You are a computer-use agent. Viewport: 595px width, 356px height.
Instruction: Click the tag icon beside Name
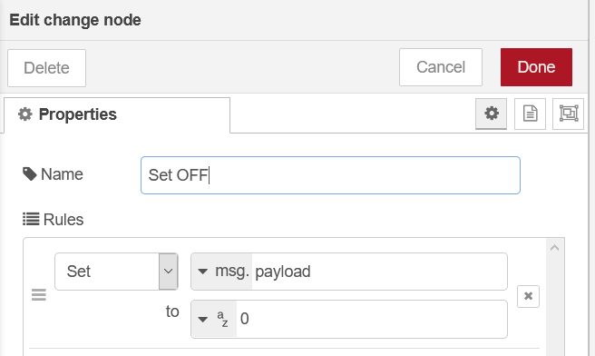coord(29,174)
